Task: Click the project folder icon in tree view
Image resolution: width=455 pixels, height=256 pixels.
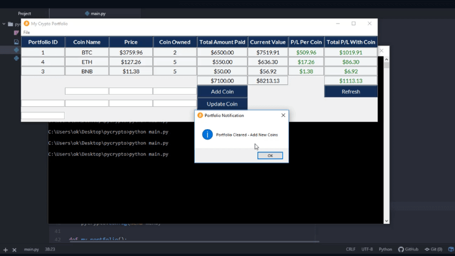Action: click(10, 24)
